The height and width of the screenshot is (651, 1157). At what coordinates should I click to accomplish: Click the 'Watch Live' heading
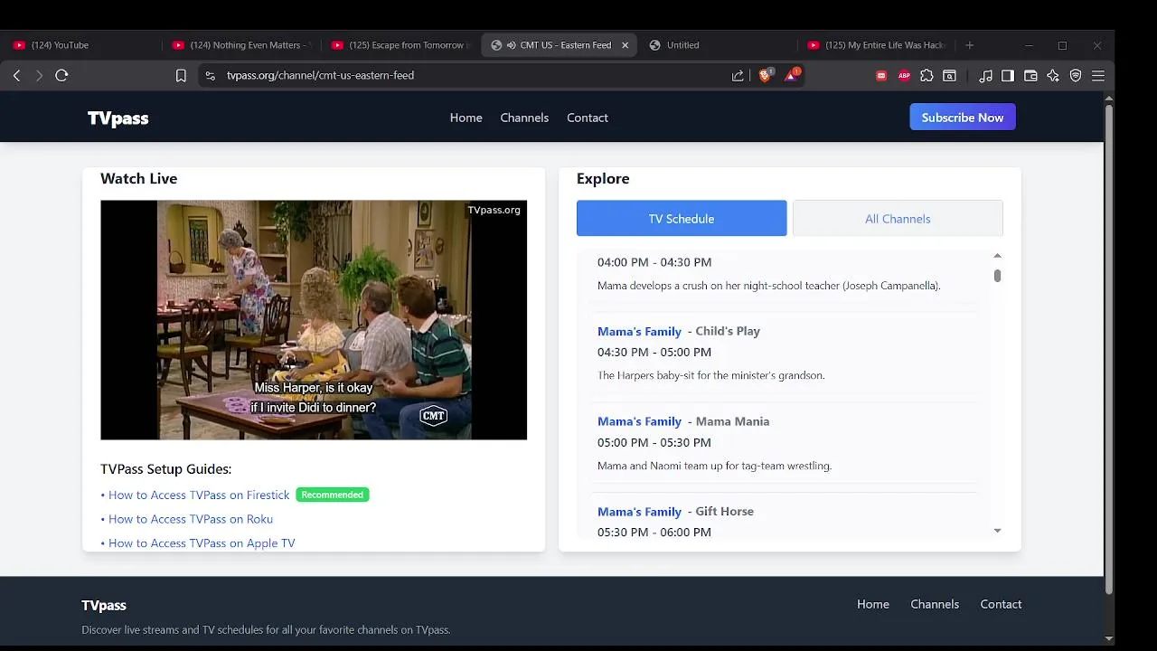[x=139, y=179]
